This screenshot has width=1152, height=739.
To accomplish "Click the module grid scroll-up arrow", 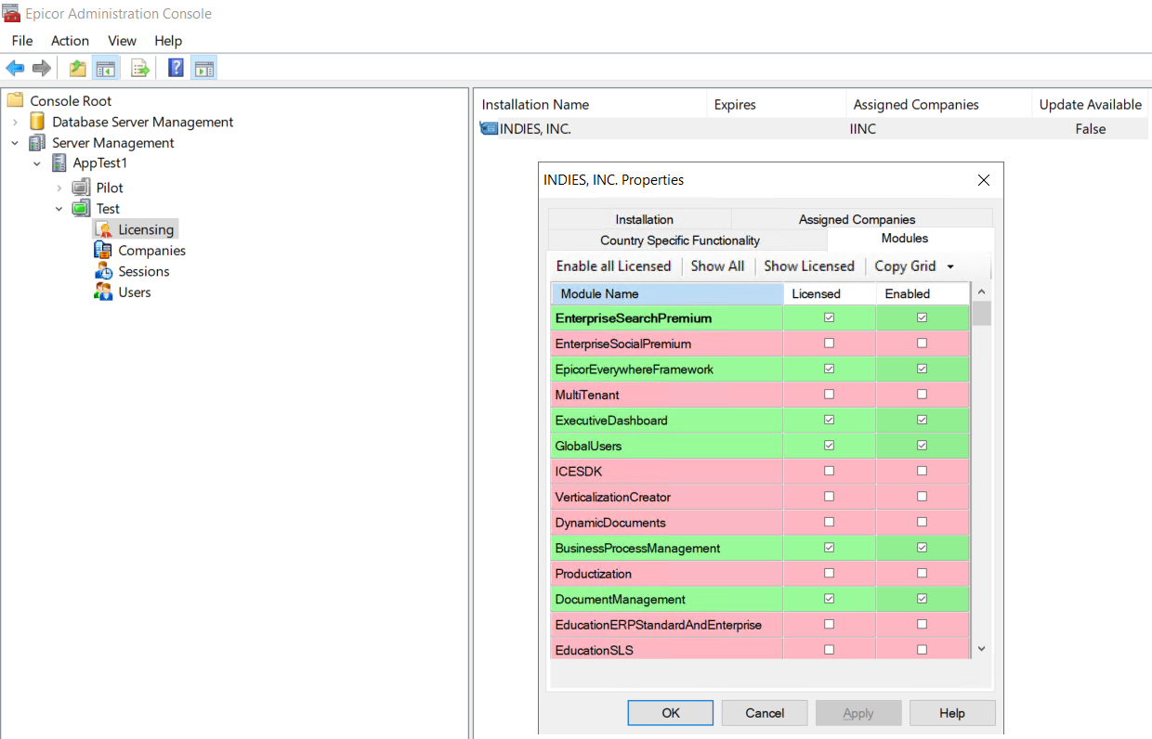I will (x=981, y=292).
